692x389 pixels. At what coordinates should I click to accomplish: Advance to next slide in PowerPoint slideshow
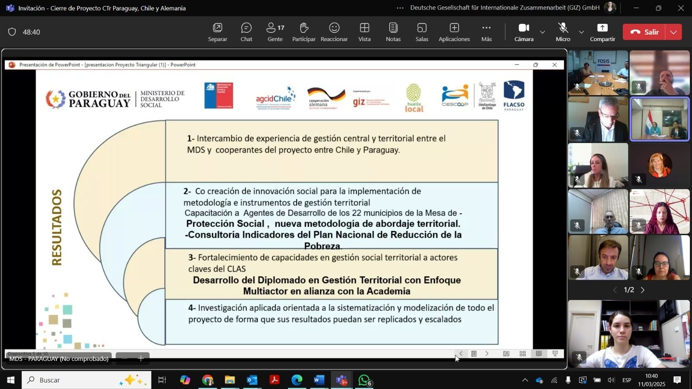[x=487, y=354]
